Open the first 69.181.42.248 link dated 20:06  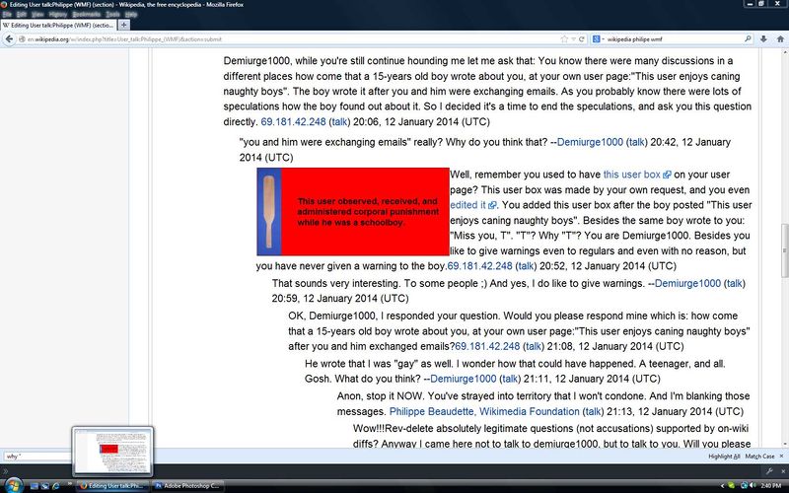[293, 121]
